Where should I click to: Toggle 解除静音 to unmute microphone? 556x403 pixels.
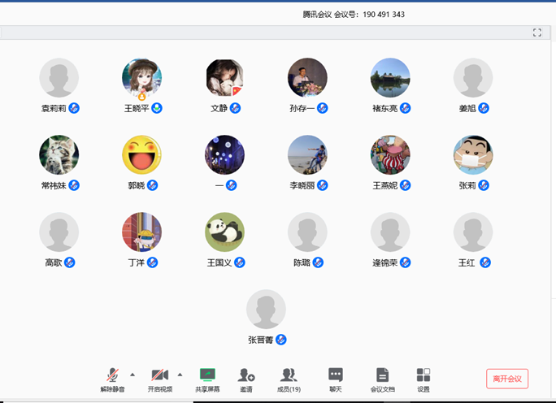tap(112, 375)
